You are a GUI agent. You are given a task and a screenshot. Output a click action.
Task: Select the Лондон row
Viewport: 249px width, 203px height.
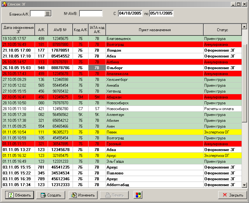122,50
